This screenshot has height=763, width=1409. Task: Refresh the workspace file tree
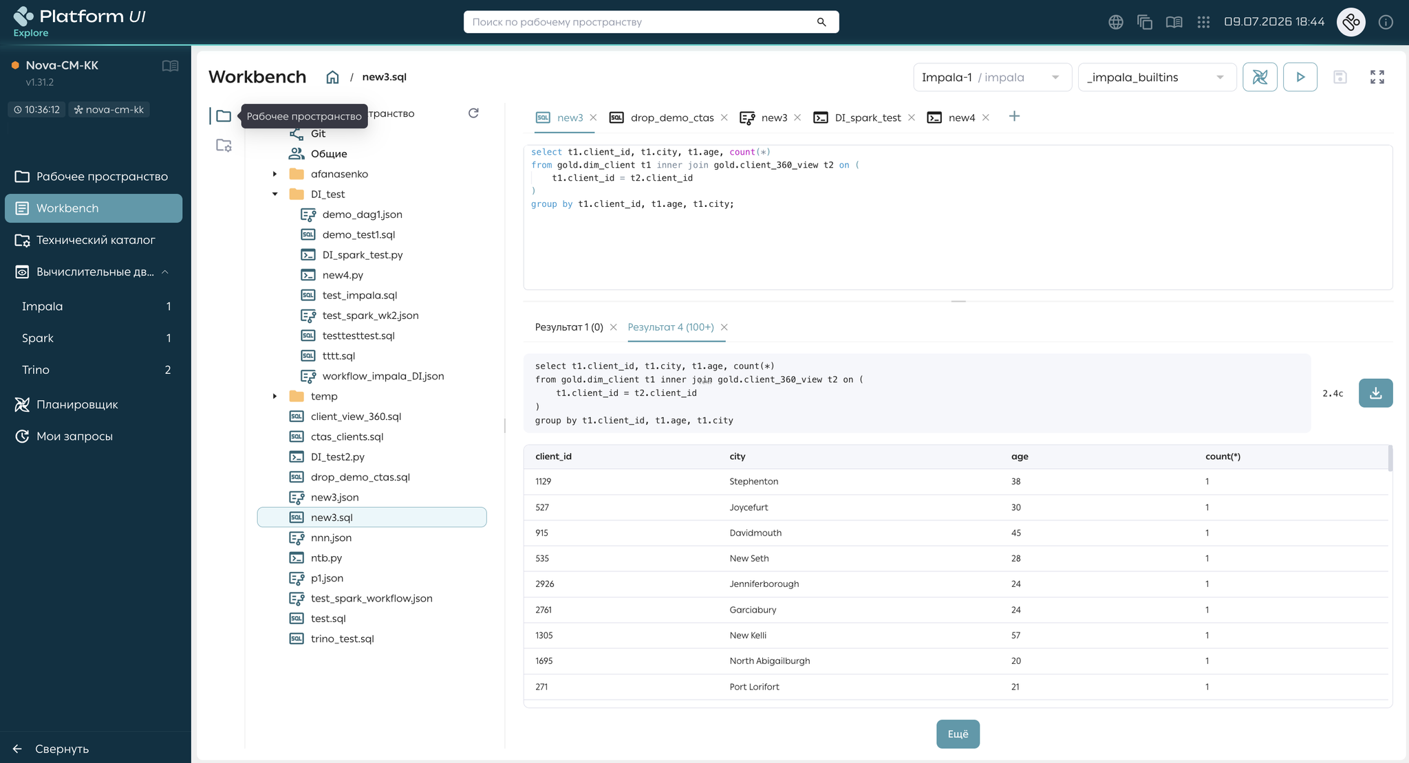[473, 113]
